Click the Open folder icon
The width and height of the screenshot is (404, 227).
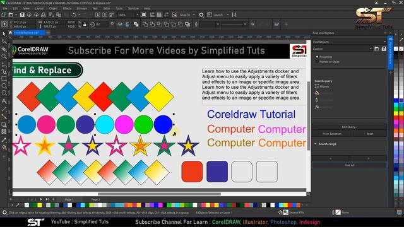tap(11, 15)
